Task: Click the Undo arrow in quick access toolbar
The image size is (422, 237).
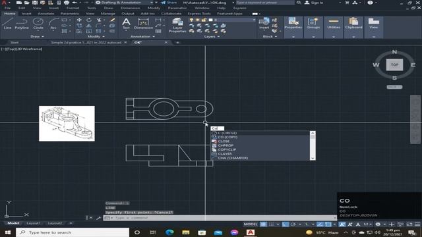Action: [x=75, y=3]
